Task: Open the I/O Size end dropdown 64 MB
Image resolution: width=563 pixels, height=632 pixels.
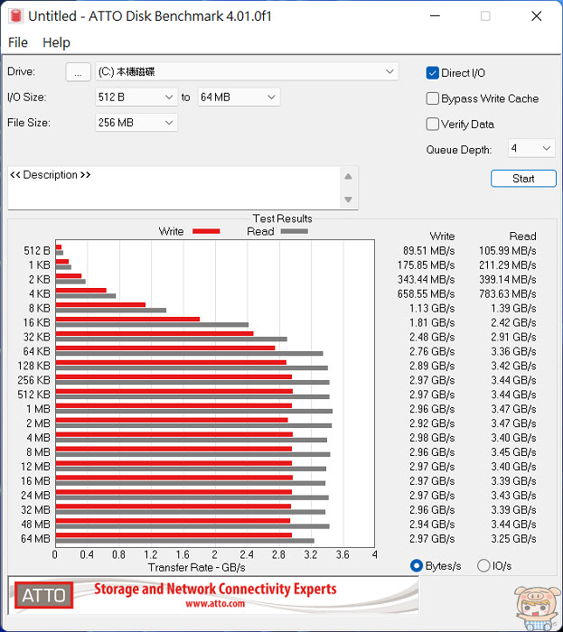Action: (239, 98)
